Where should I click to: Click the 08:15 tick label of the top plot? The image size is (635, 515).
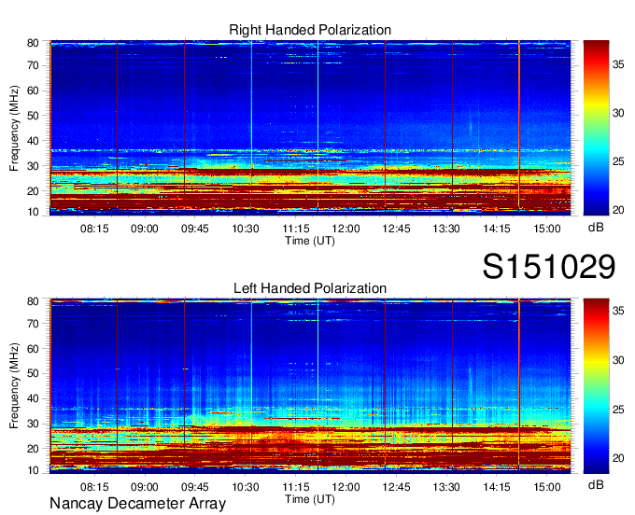tap(94, 229)
